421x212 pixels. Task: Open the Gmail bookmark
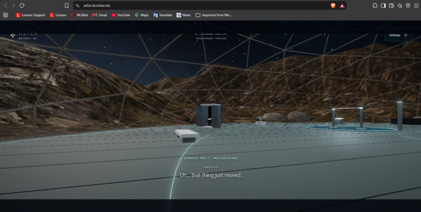tap(100, 15)
